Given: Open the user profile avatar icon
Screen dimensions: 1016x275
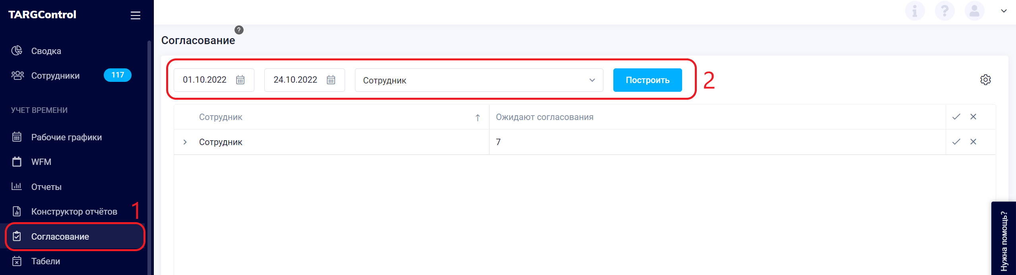Looking at the screenshot, I should pos(974,11).
